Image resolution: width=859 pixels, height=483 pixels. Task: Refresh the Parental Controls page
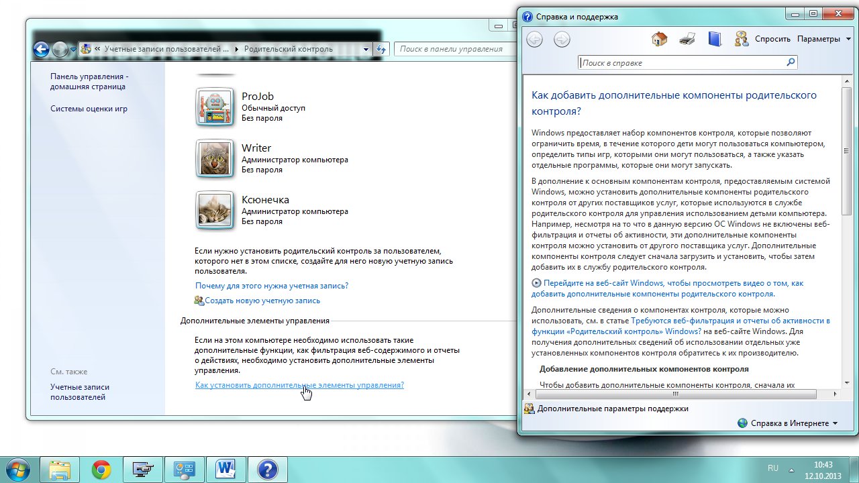point(381,49)
